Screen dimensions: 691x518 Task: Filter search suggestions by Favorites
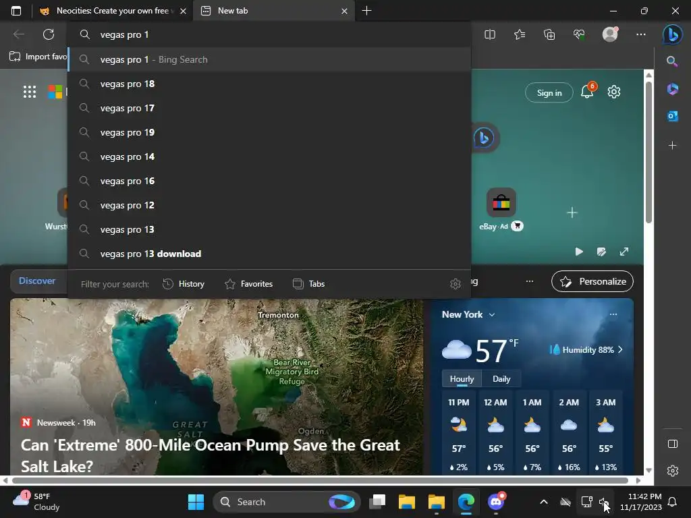click(248, 284)
